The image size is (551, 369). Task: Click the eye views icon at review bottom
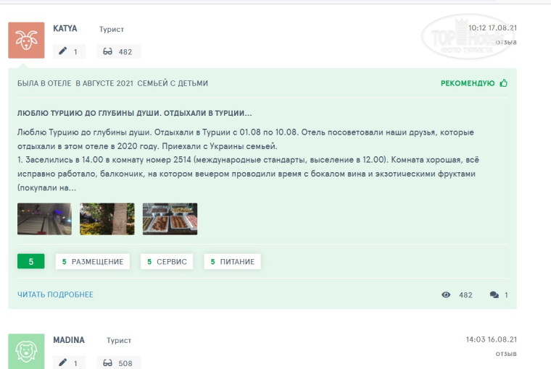[446, 295]
